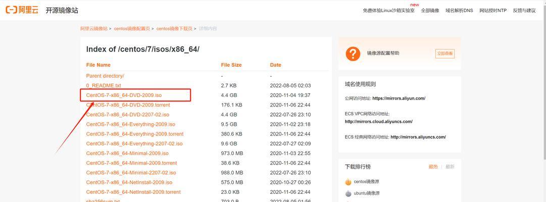The height and width of the screenshot is (202, 546).
Task: Go to centos镜像配置页 breadcrumb
Action: pos(132,29)
